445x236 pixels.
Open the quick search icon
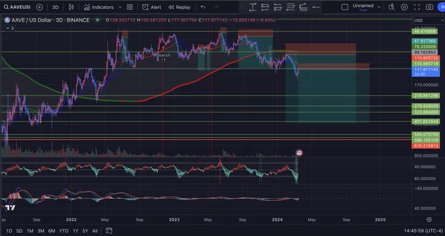[391, 7]
